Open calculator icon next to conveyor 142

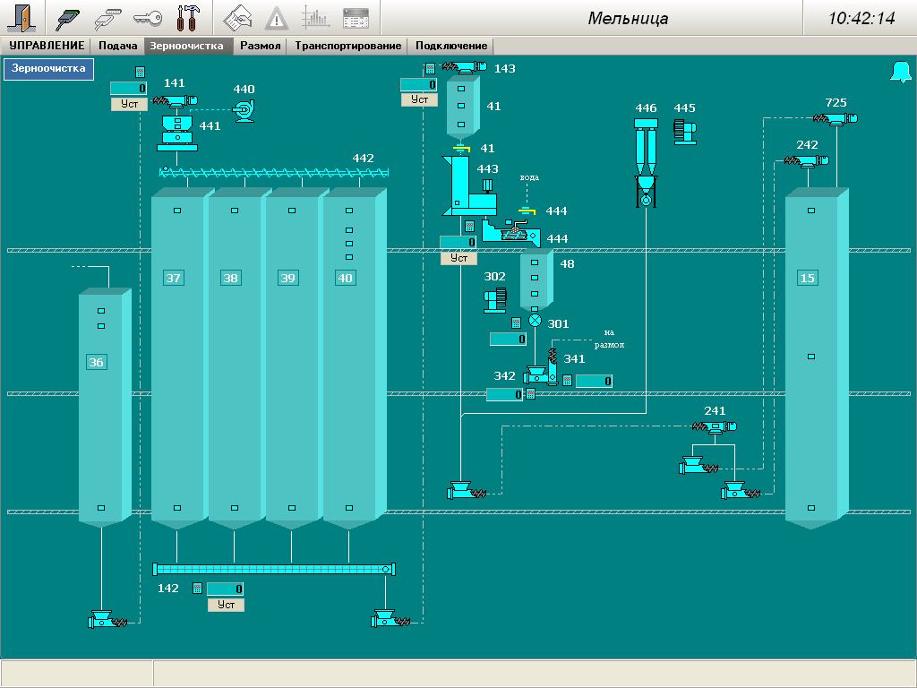click(198, 589)
